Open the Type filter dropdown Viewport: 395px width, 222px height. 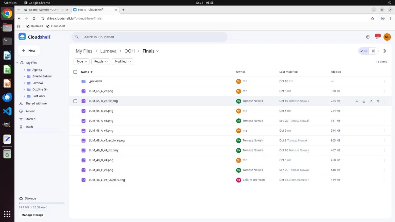click(82, 62)
